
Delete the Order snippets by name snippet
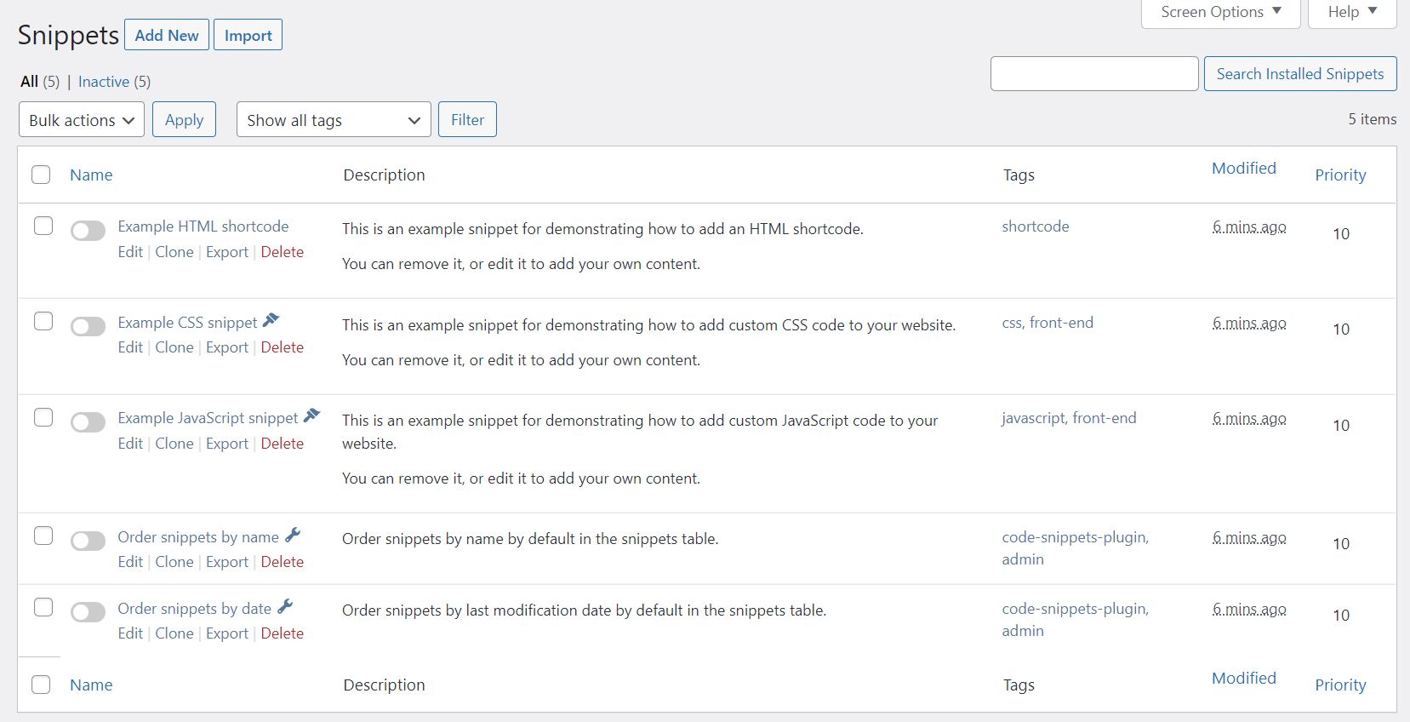coord(282,562)
